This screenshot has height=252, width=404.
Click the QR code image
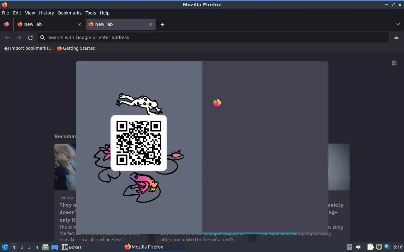(139, 143)
